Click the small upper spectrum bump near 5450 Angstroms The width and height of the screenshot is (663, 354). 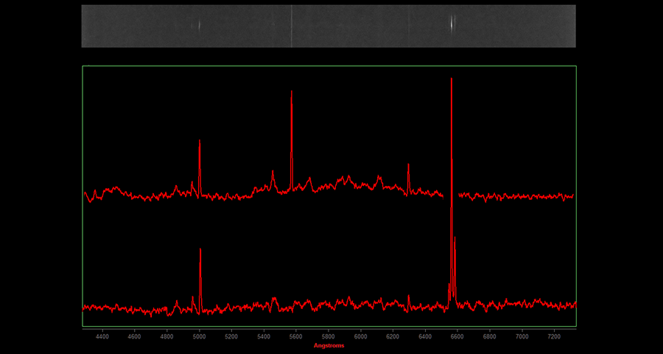click(x=273, y=172)
